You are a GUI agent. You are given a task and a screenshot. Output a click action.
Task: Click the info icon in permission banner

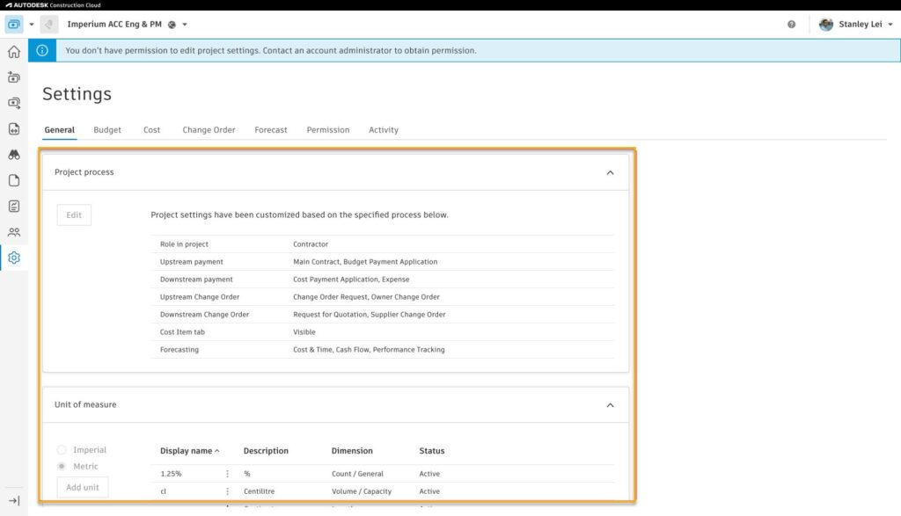point(42,50)
